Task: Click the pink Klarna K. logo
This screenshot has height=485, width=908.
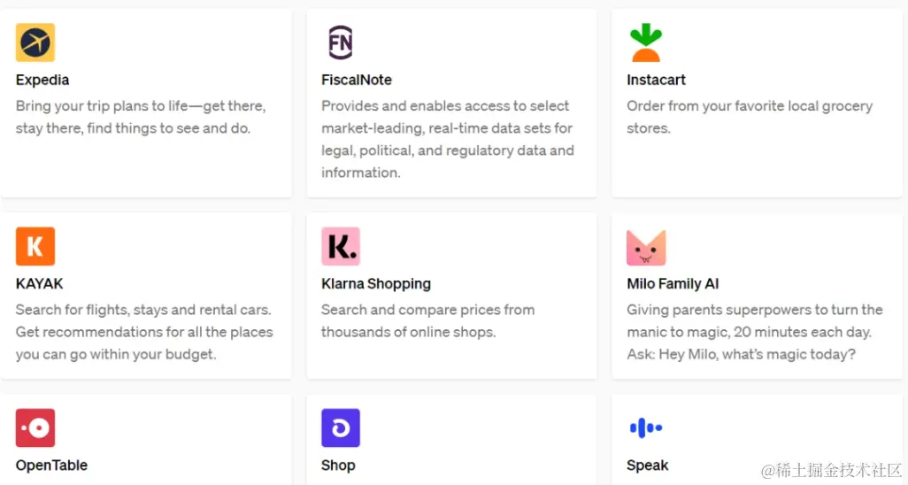Action: pyautogui.click(x=341, y=247)
